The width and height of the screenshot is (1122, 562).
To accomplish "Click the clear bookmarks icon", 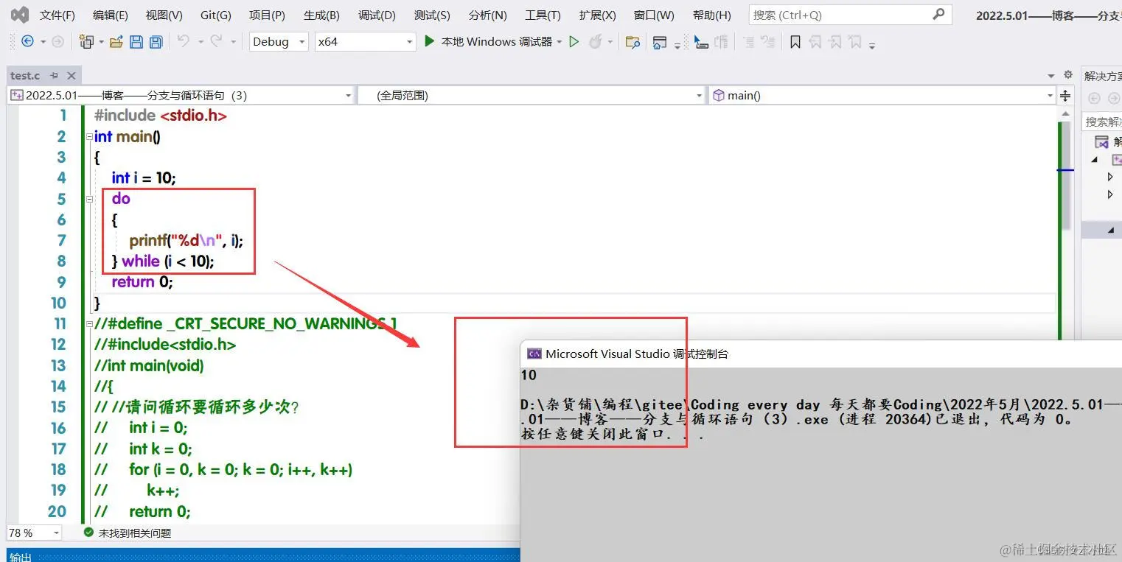I will click(854, 42).
